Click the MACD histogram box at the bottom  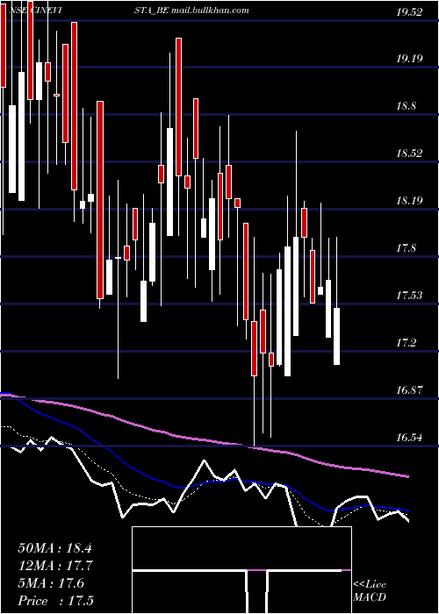coord(241,570)
